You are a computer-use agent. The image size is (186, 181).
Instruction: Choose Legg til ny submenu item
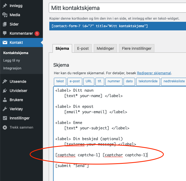click(x=12, y=61)
